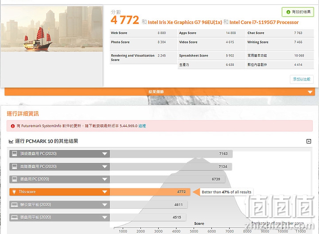The width and height of the screenshot is (319, 234).
Task: Click the desktop icon on 頂級遊戲用 PC row
Action: click(x=15, y=154)
